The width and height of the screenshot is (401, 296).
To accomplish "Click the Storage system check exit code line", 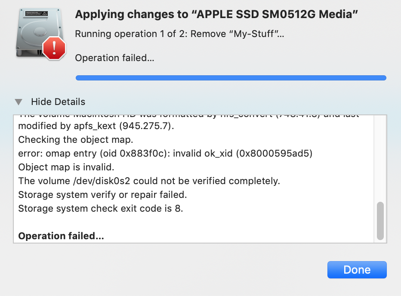I will 101,209.
